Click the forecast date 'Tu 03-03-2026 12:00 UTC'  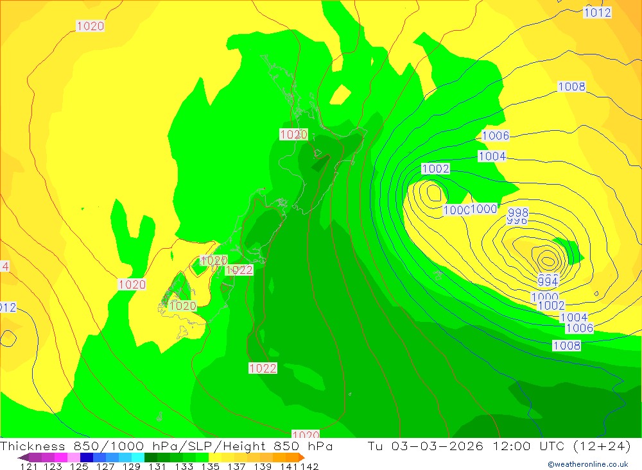pyautogui.click(x=466, y=446)
